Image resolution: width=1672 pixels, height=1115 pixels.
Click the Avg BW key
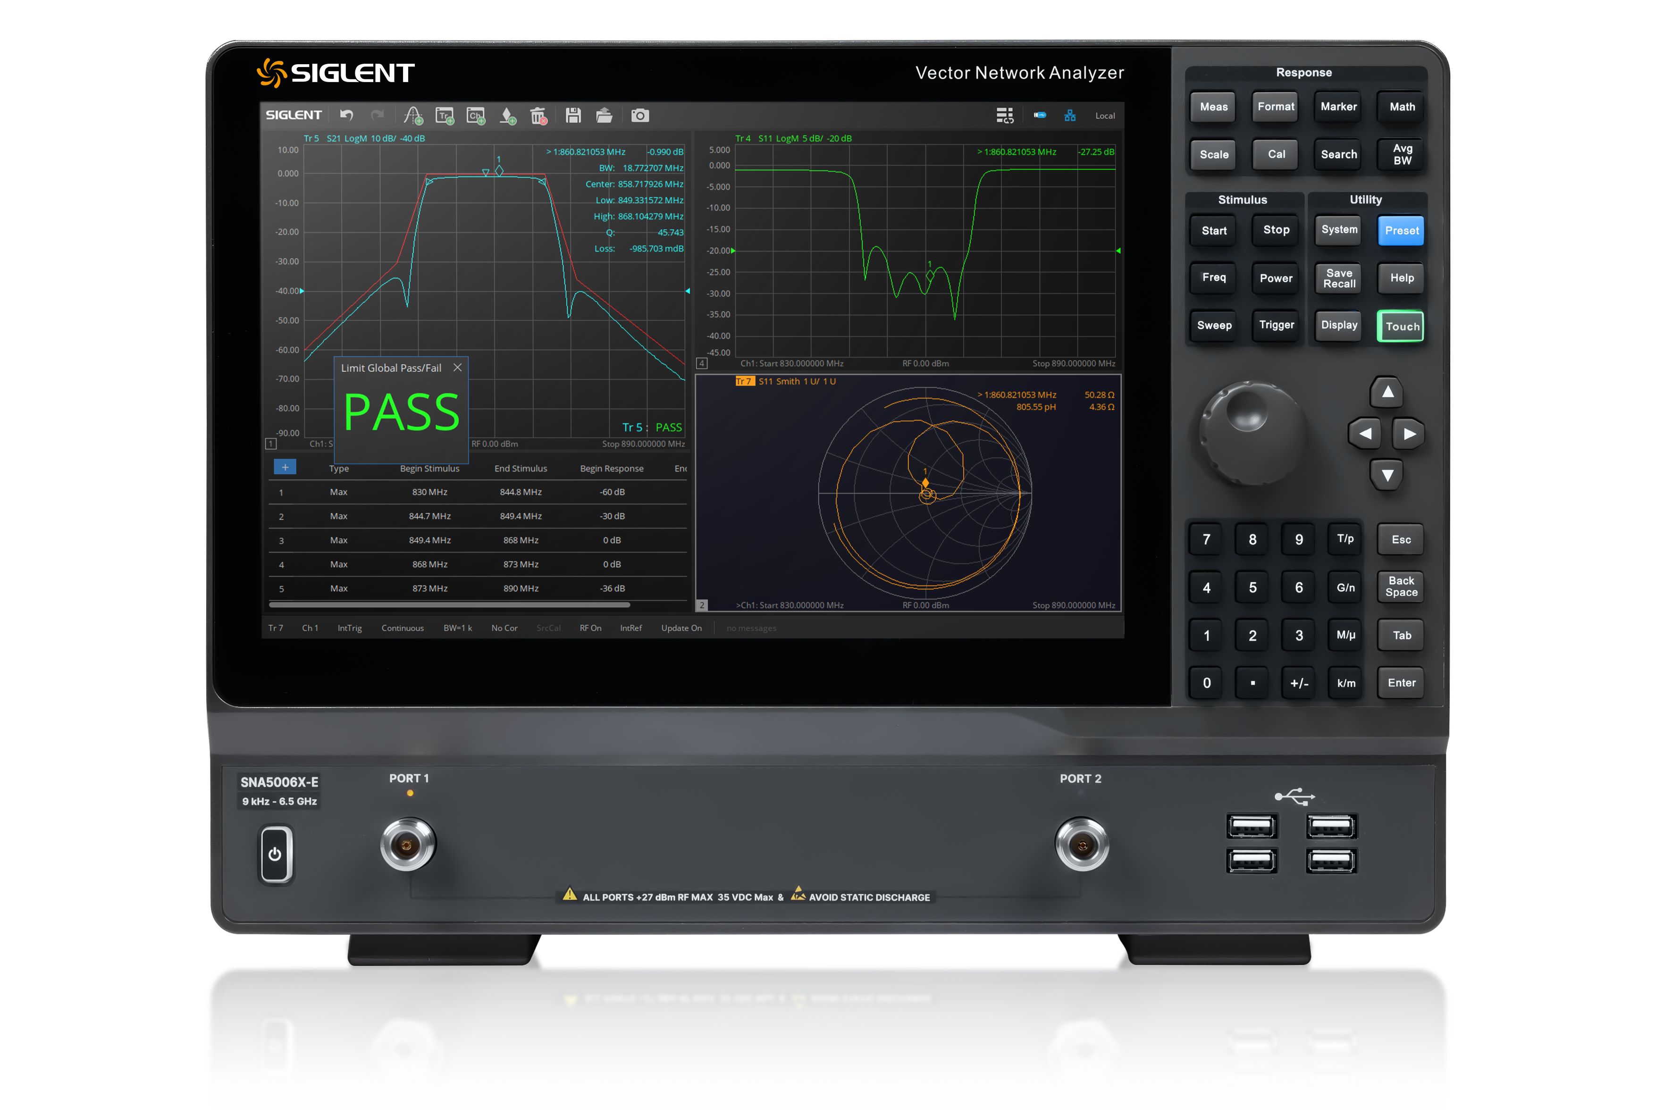1401,154
